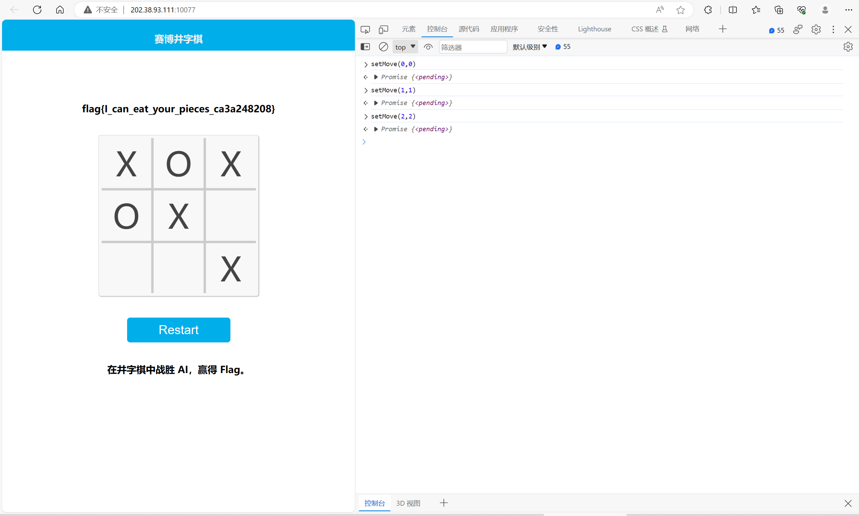The height and width of the screenshot is (516, 859).
Task: Click the 元素 tab in DevTools
Action: tap(407, 28)
